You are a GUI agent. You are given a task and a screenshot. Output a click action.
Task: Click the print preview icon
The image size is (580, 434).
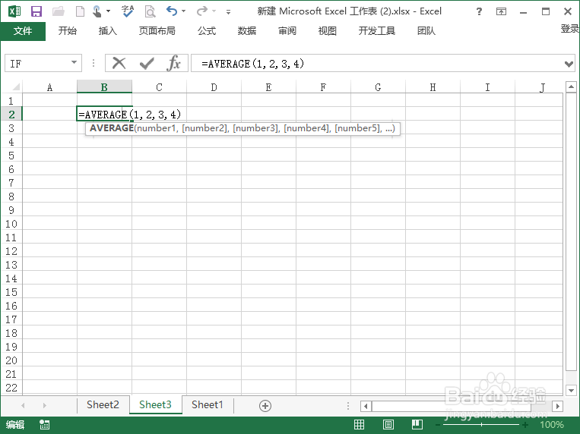point(150,11)
